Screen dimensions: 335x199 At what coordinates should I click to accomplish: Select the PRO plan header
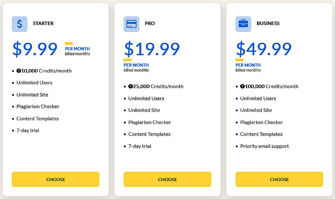coord(150,23)
